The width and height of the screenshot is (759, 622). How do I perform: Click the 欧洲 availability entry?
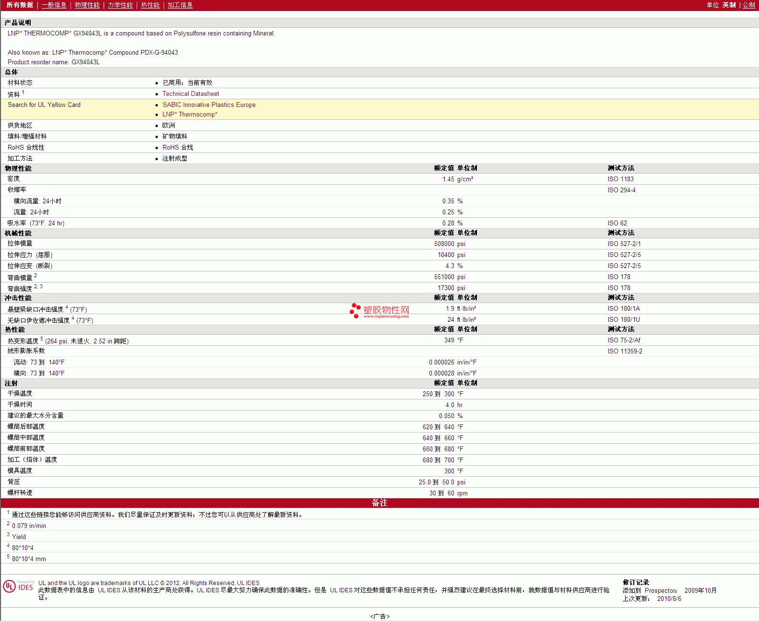point(168,126)
